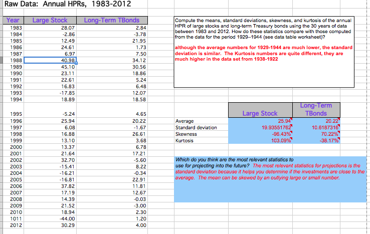Click the 70.22% skewness cell
The width and height of the screenshot is (370, 234).
click(x=316, y=134)
